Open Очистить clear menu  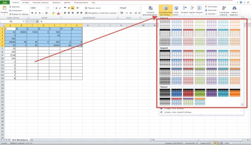tap(211, 14)
